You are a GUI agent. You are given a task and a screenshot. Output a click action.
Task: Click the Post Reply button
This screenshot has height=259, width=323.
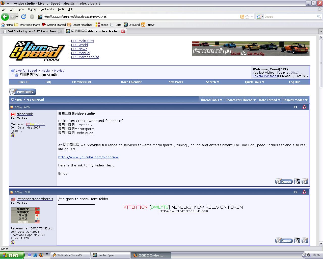pos(23,92)
